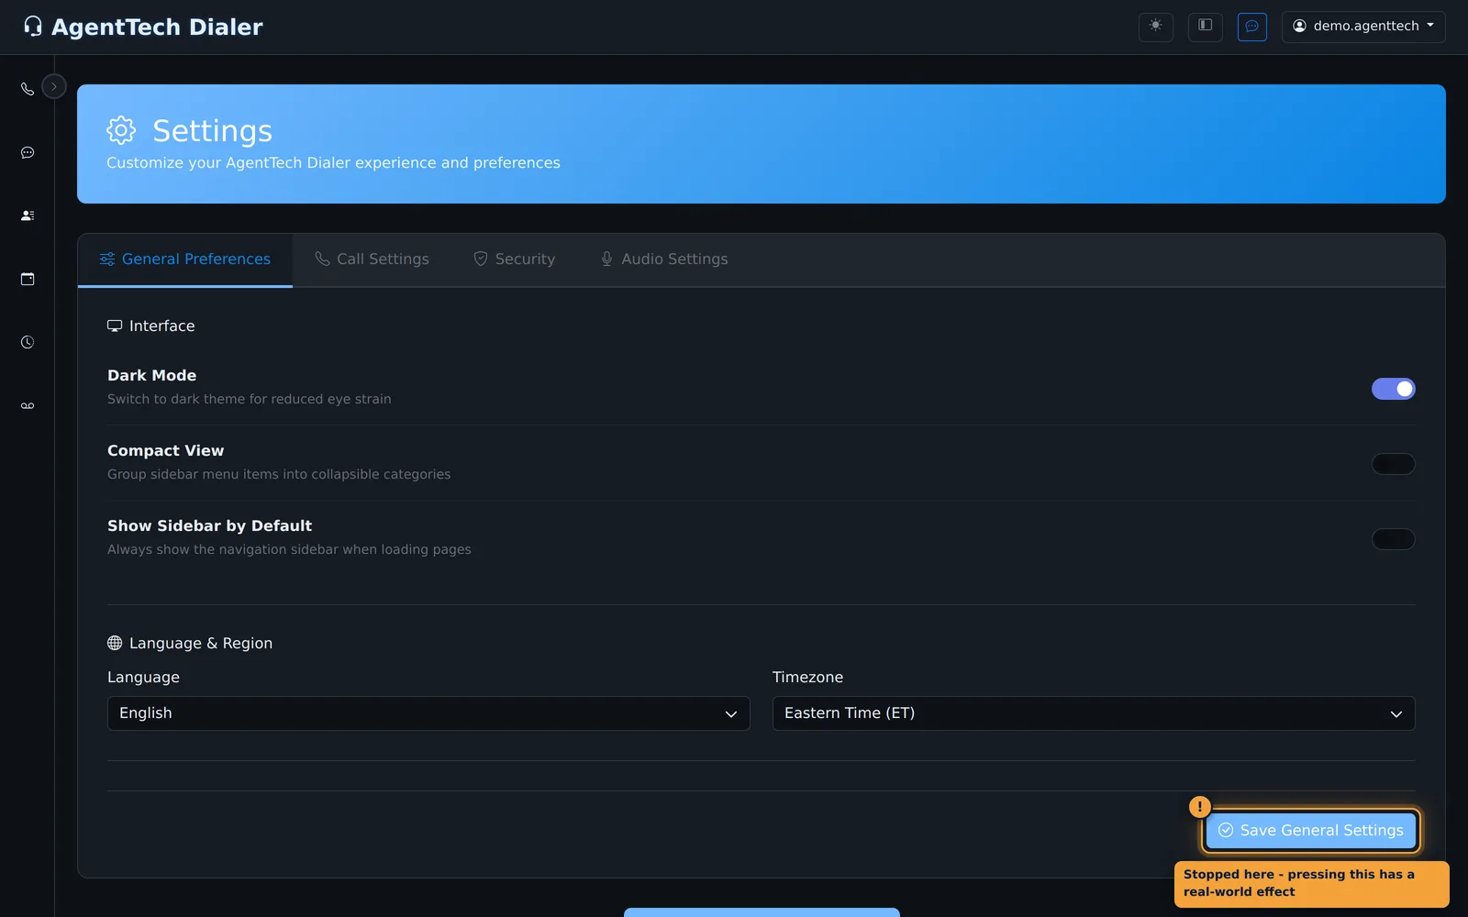Switch to the Call Settings tab
1468x917 pixels.
coord(372,260)
